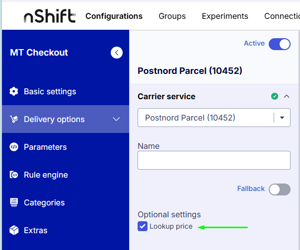Collapse the Carrier service section
Viewport: 300px width, 250px height.
click(x=287, y=96)
